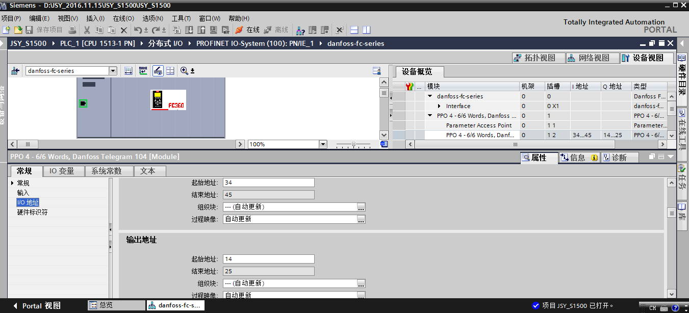This screenshot has width=689, height=313.
Task: Toggle the page break grid icon
Action: tap(170, 71)
